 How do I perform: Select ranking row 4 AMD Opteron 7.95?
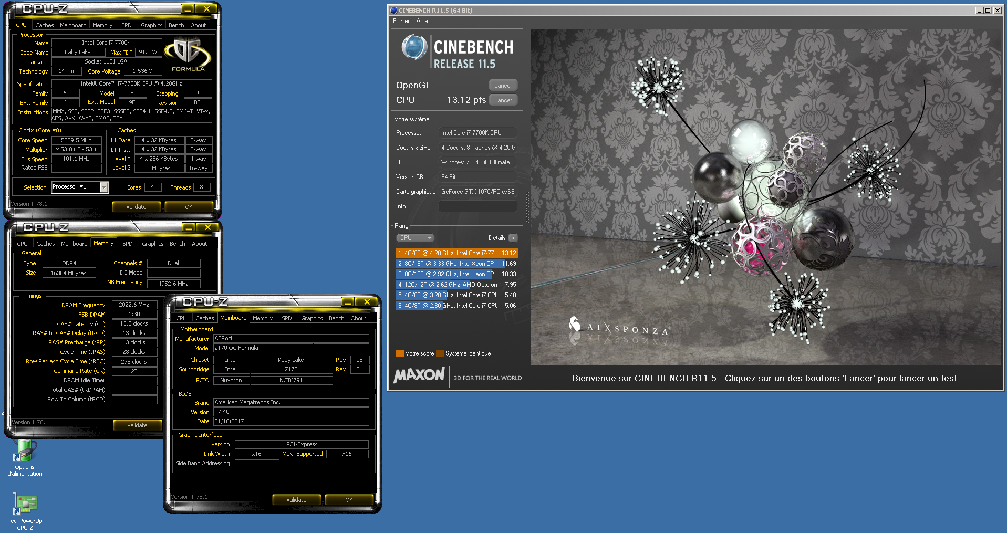point(457,285)
